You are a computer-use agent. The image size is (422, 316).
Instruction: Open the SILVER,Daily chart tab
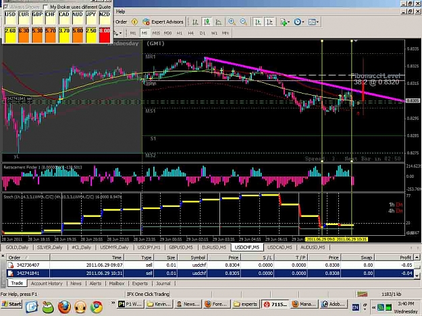click(x=50, y=247)
